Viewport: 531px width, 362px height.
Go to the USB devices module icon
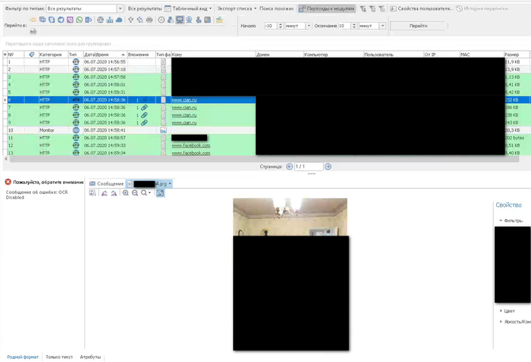pyautogui.click(x=130, y=20)
